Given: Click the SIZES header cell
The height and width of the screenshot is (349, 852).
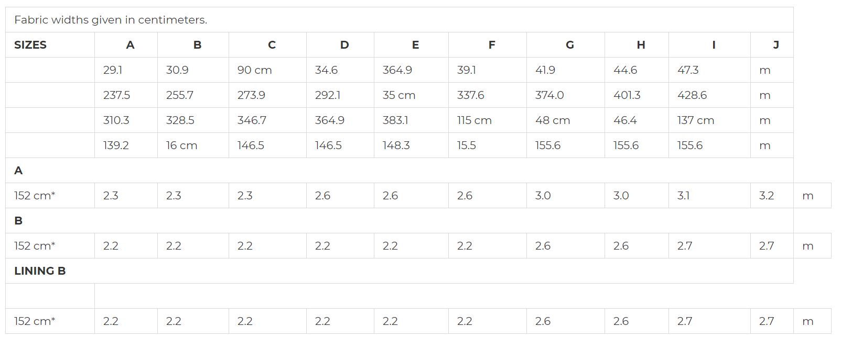Looking at the screenshot, I should (30, 45).
